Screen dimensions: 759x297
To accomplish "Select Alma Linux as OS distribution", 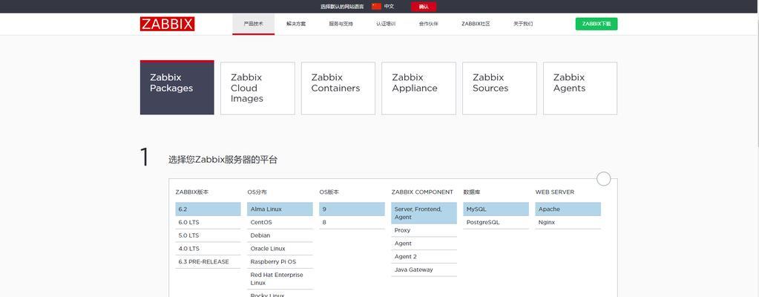I will pos(280,209).
